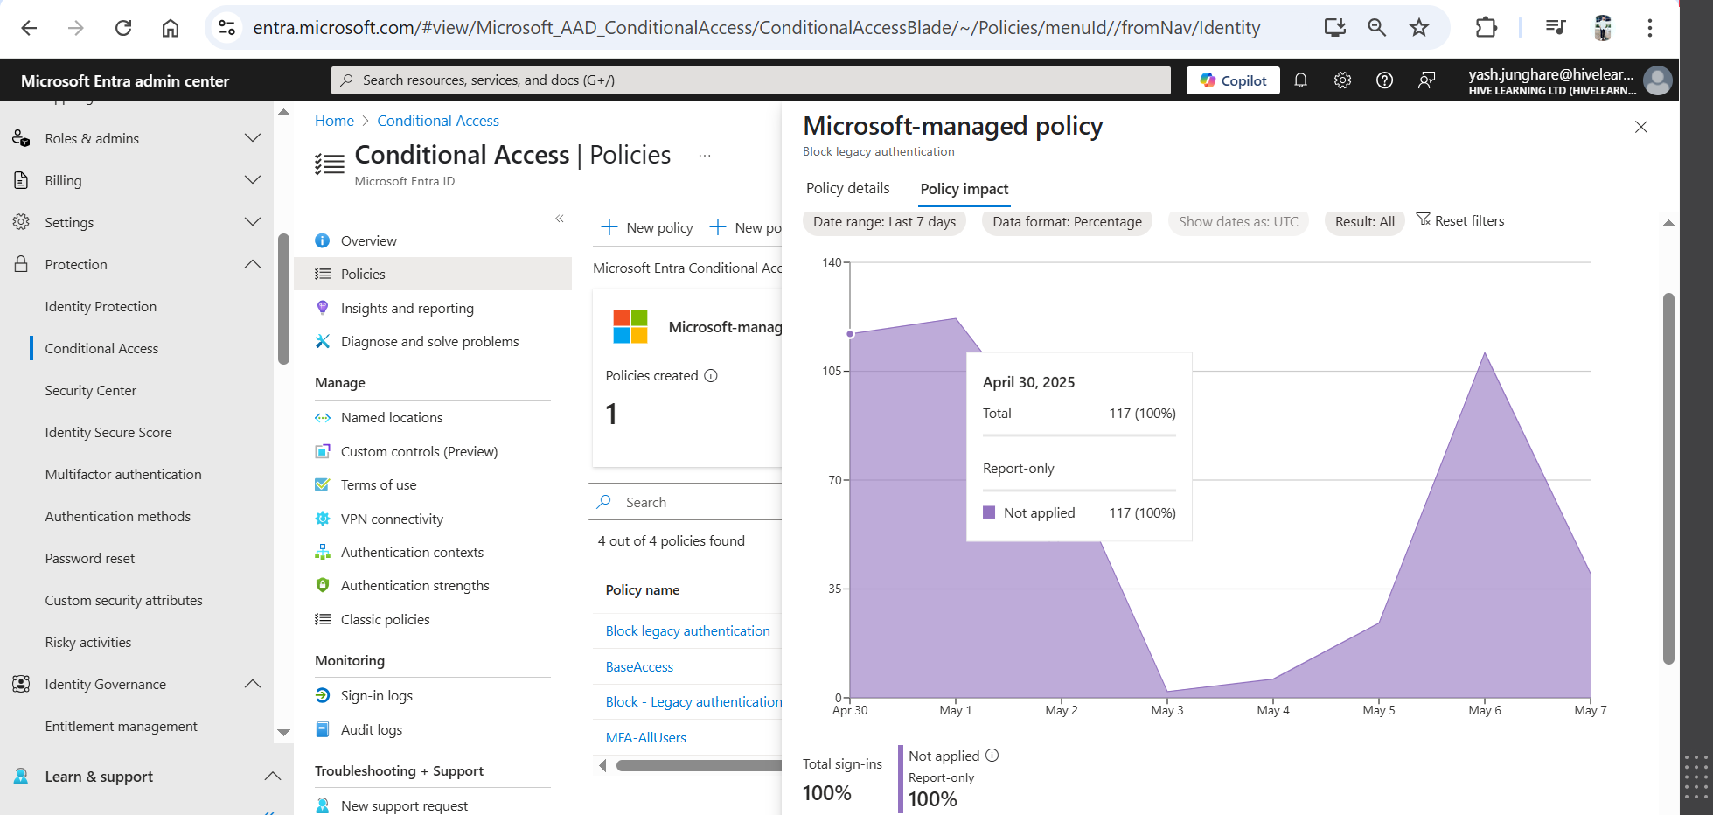Click Home breadcrumb link
Screen dimensions: 1713x815
click(334, 121)
